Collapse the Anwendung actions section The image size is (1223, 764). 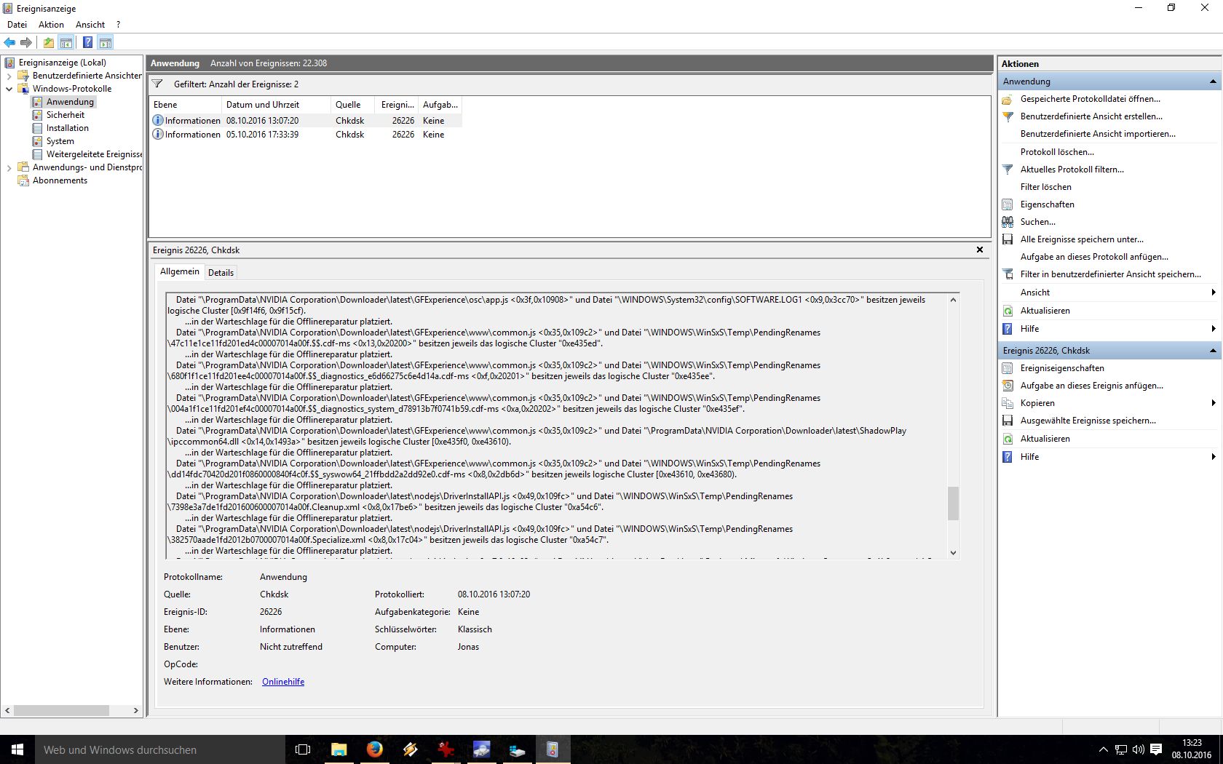coord(1213,81)
